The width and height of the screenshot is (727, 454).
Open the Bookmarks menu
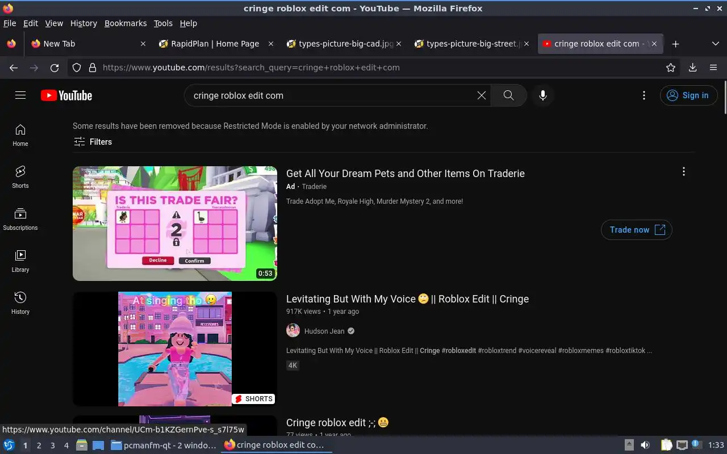coord(126,23)
